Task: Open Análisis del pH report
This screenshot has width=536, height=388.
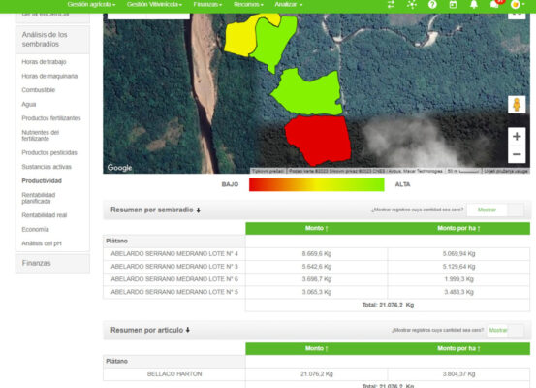Action: click(x=42, y=243)
